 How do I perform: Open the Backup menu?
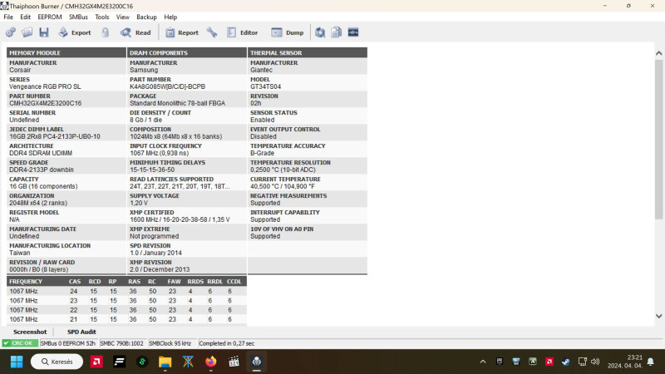point(147,17)
